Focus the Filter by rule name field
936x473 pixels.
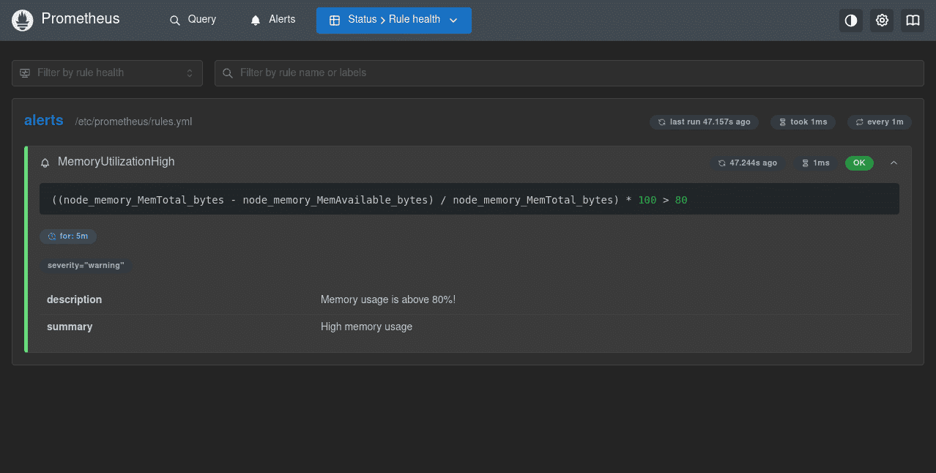[569, 72]
